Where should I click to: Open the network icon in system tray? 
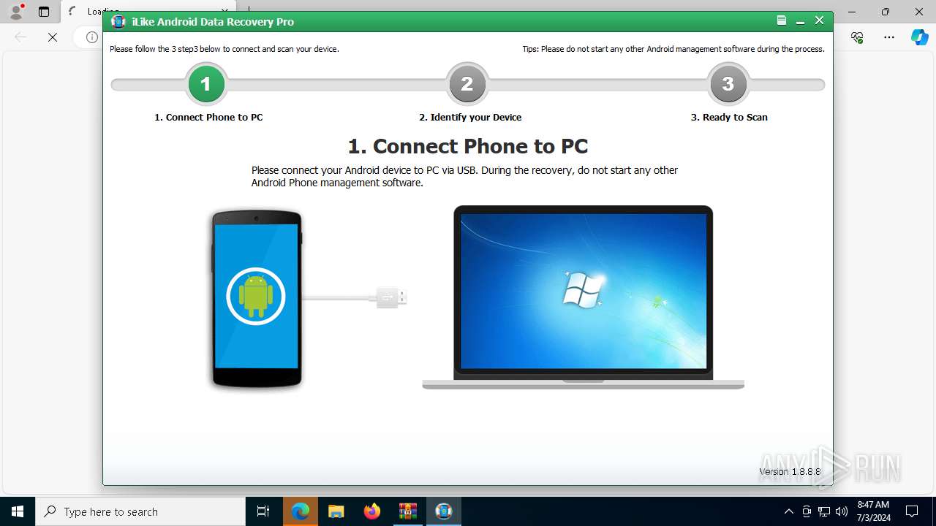coord(824,511)
